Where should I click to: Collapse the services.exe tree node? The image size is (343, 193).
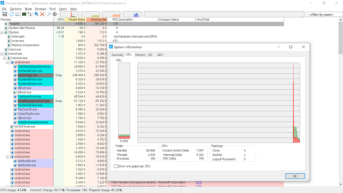(5, 58)
